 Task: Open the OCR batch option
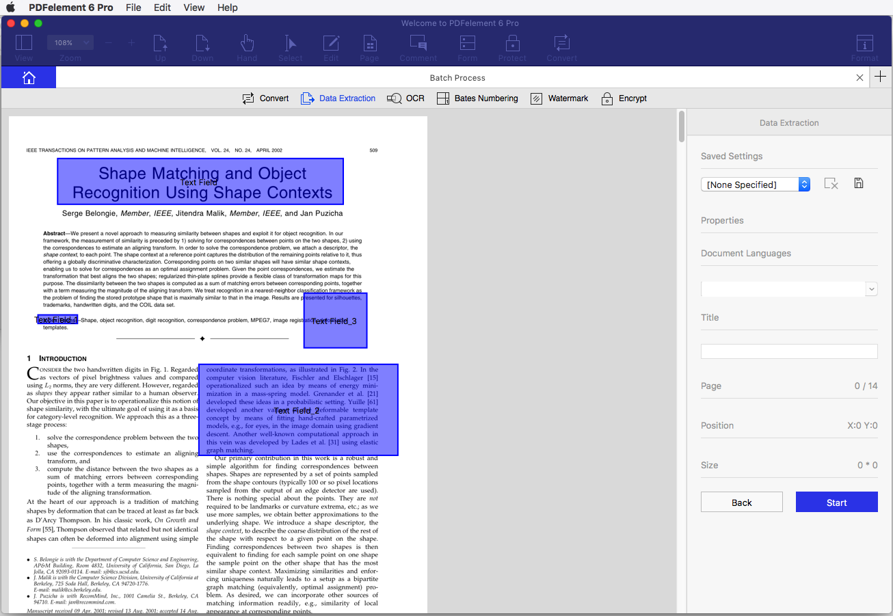(405, 98)
